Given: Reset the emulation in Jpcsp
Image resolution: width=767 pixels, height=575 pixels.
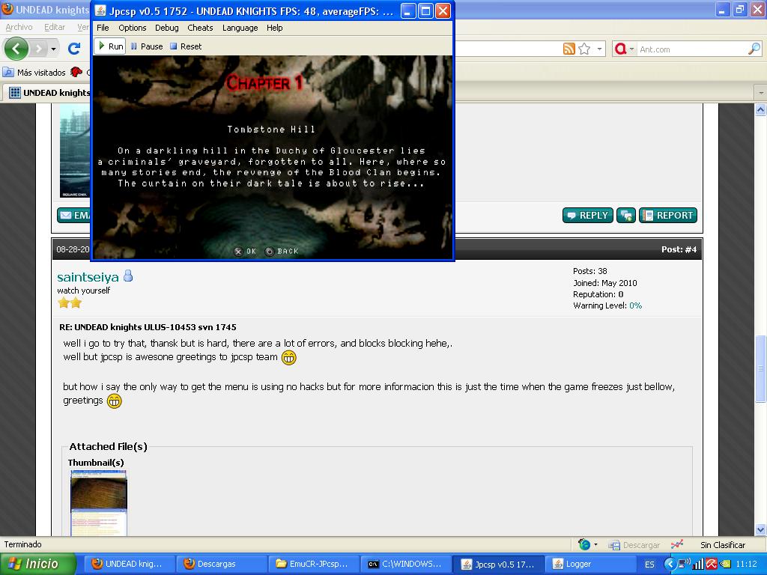Looking at the screenshot, I should [x=186, y=46].
